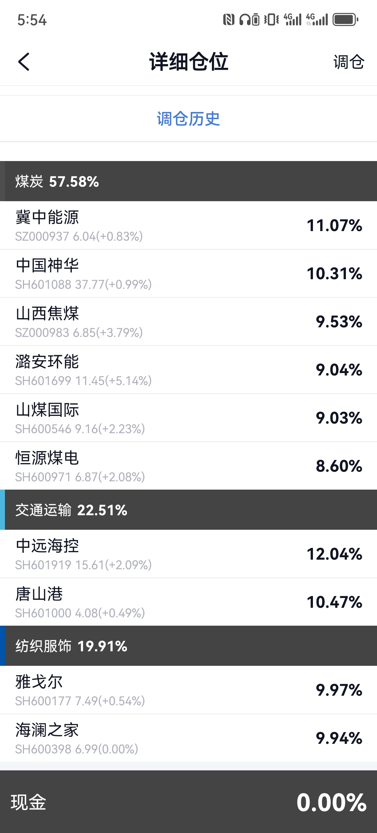Collapse the 纺织服饰 19.91% sector header
This screenshot has height=833, width=377.
pos(188,646)
